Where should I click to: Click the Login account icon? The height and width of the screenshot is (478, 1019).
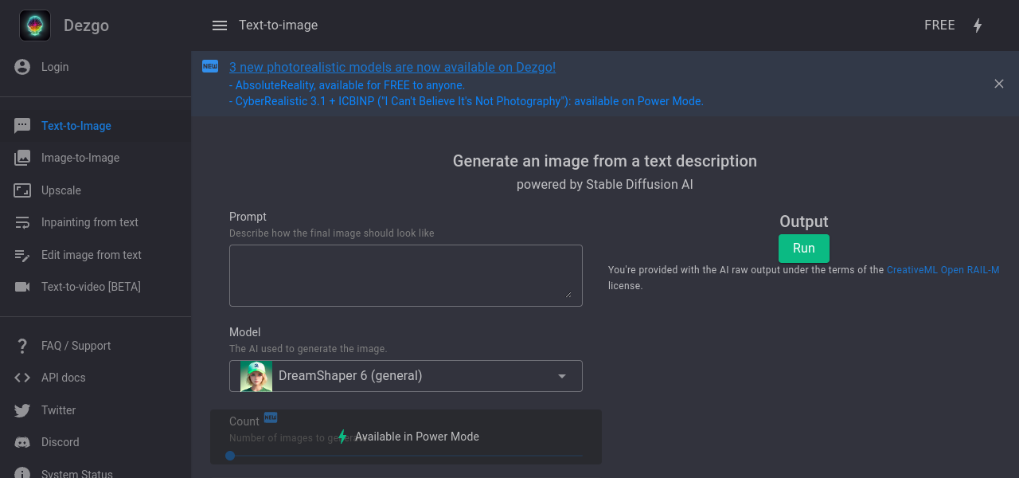coord(22,67)
